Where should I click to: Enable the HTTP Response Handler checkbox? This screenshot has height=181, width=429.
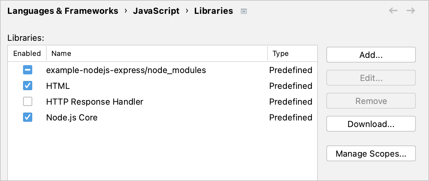pyautogui.click(x=28, y=102)
